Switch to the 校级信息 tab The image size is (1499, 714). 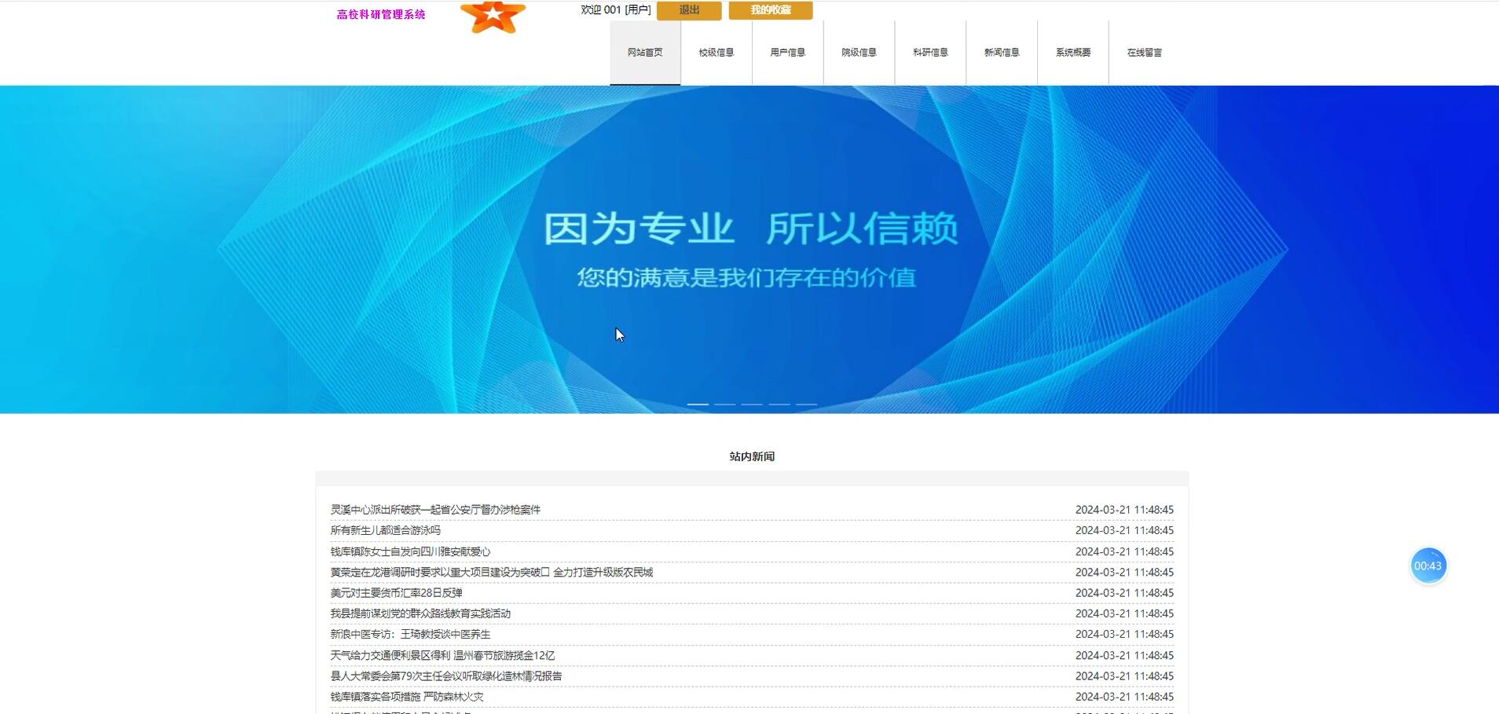click(x=717, y=52)
